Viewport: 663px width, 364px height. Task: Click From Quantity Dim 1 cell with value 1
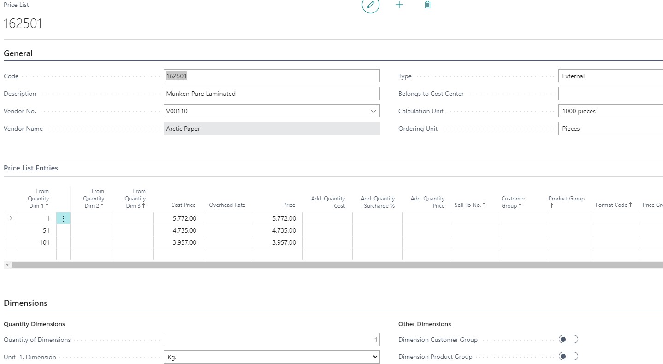36,218
